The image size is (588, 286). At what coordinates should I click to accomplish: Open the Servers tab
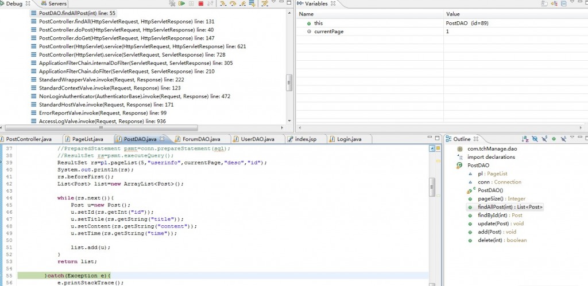[x=57, y=3]
